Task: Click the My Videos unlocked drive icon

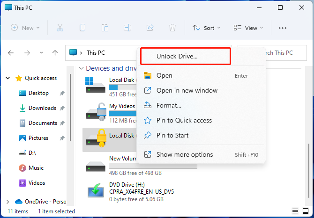Action: pos(96,112)
